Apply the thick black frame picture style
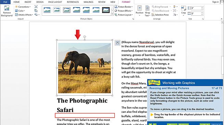 click(106, 10)
